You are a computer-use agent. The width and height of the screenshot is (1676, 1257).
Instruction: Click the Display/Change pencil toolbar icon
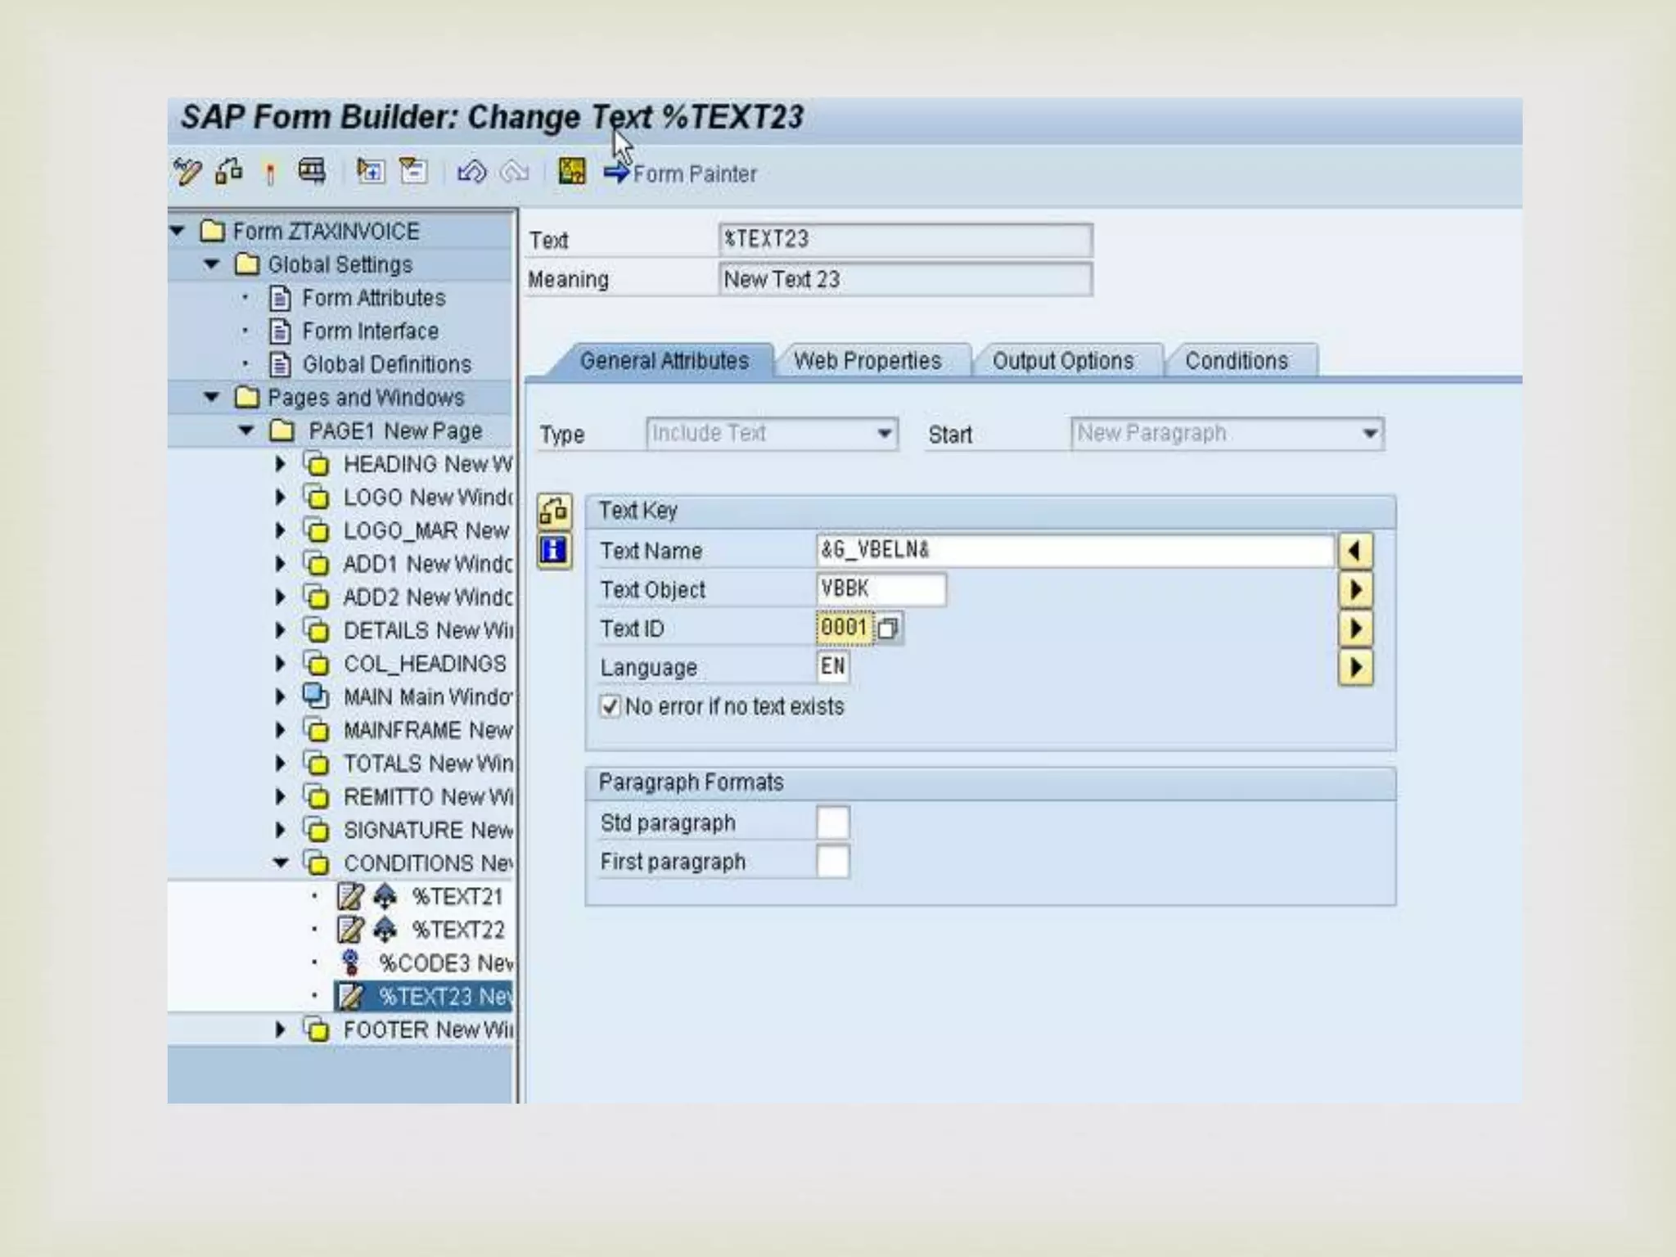(187, 172)
